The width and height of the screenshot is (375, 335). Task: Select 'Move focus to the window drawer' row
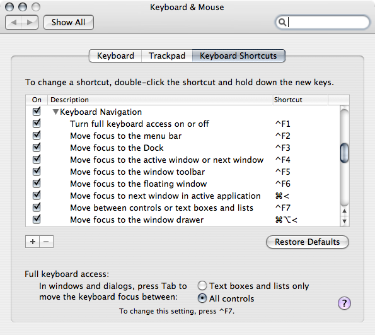click(x=183, y=220)
